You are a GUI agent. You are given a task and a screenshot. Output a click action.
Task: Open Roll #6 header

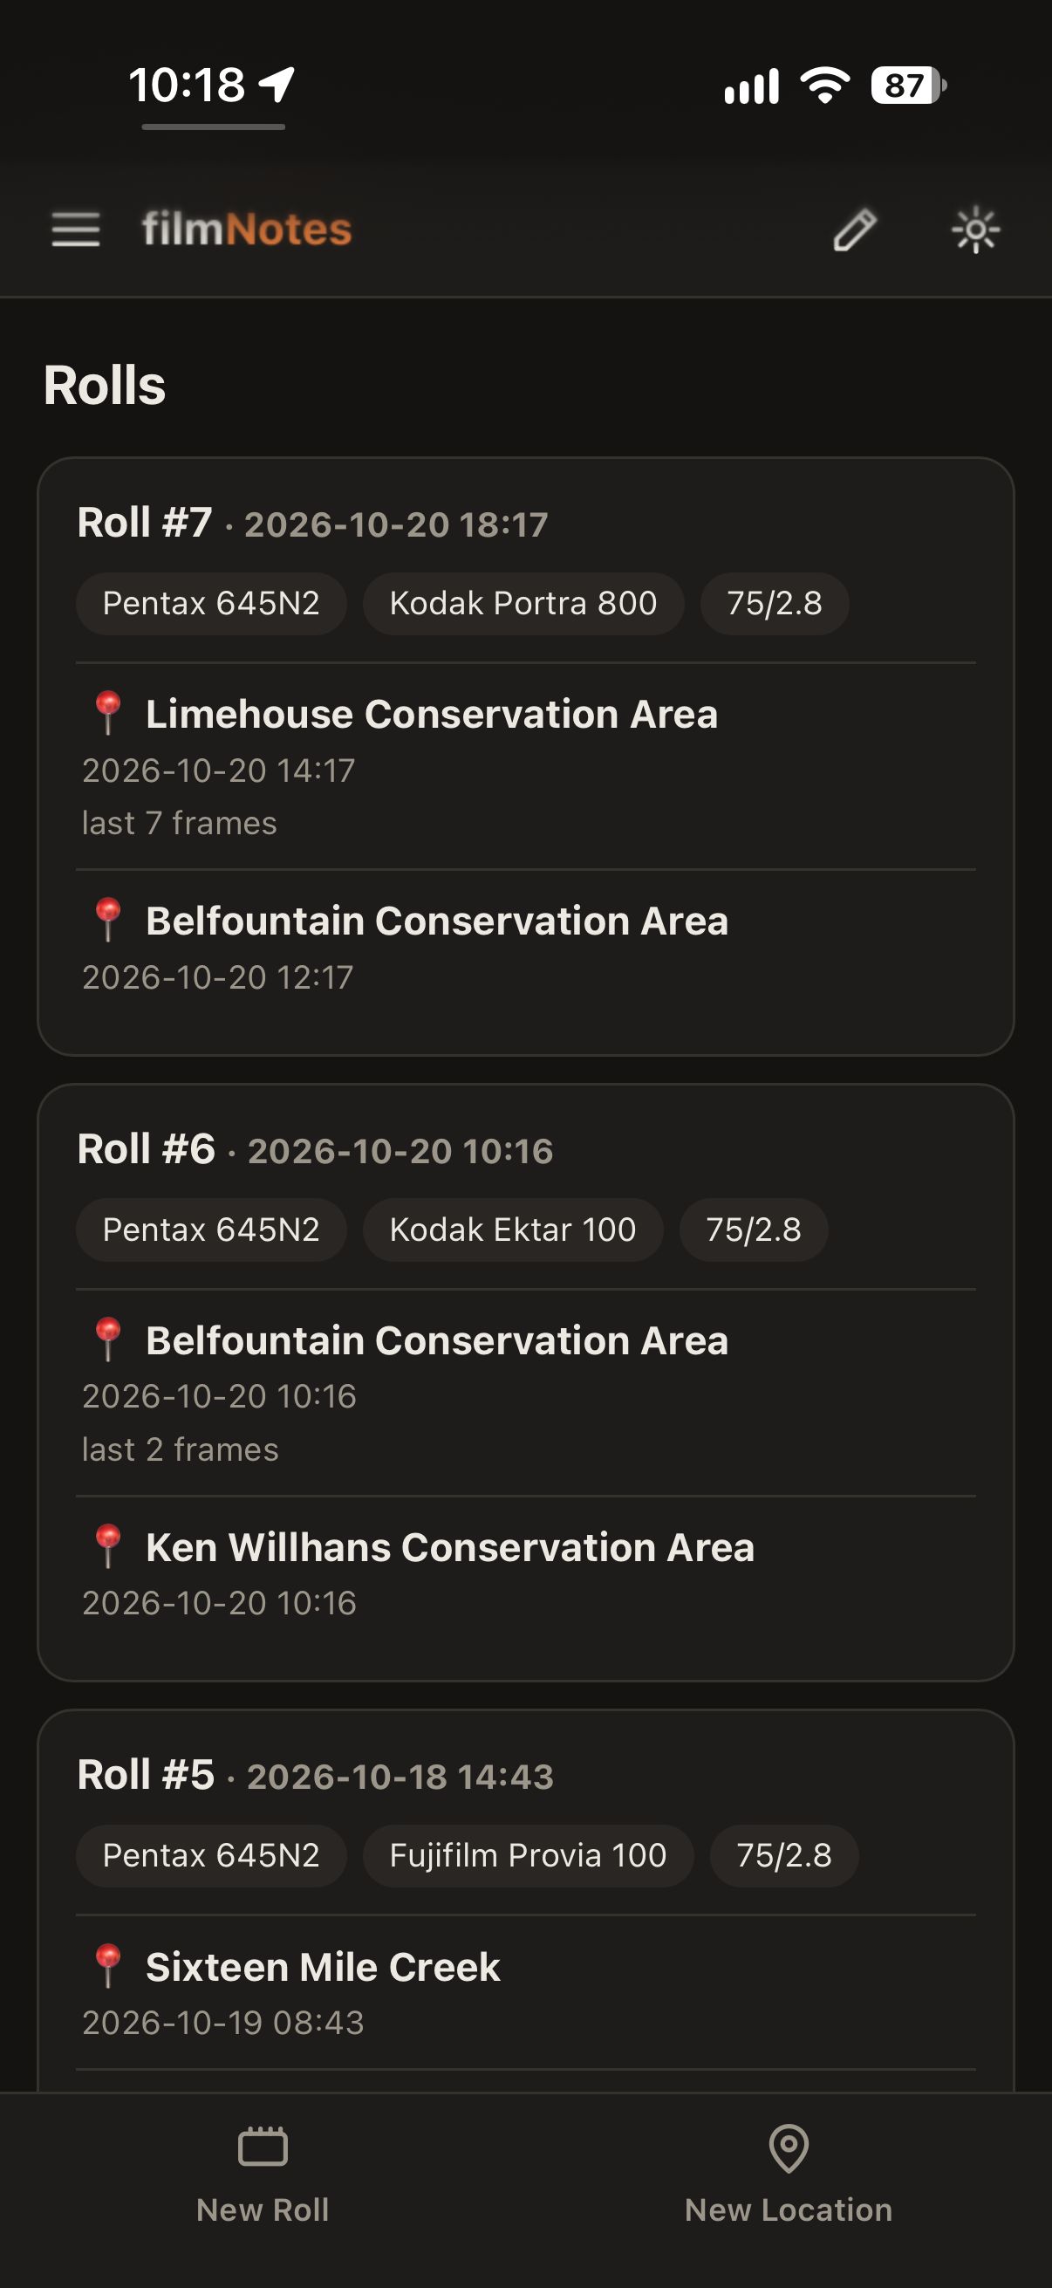point(315,1149)
